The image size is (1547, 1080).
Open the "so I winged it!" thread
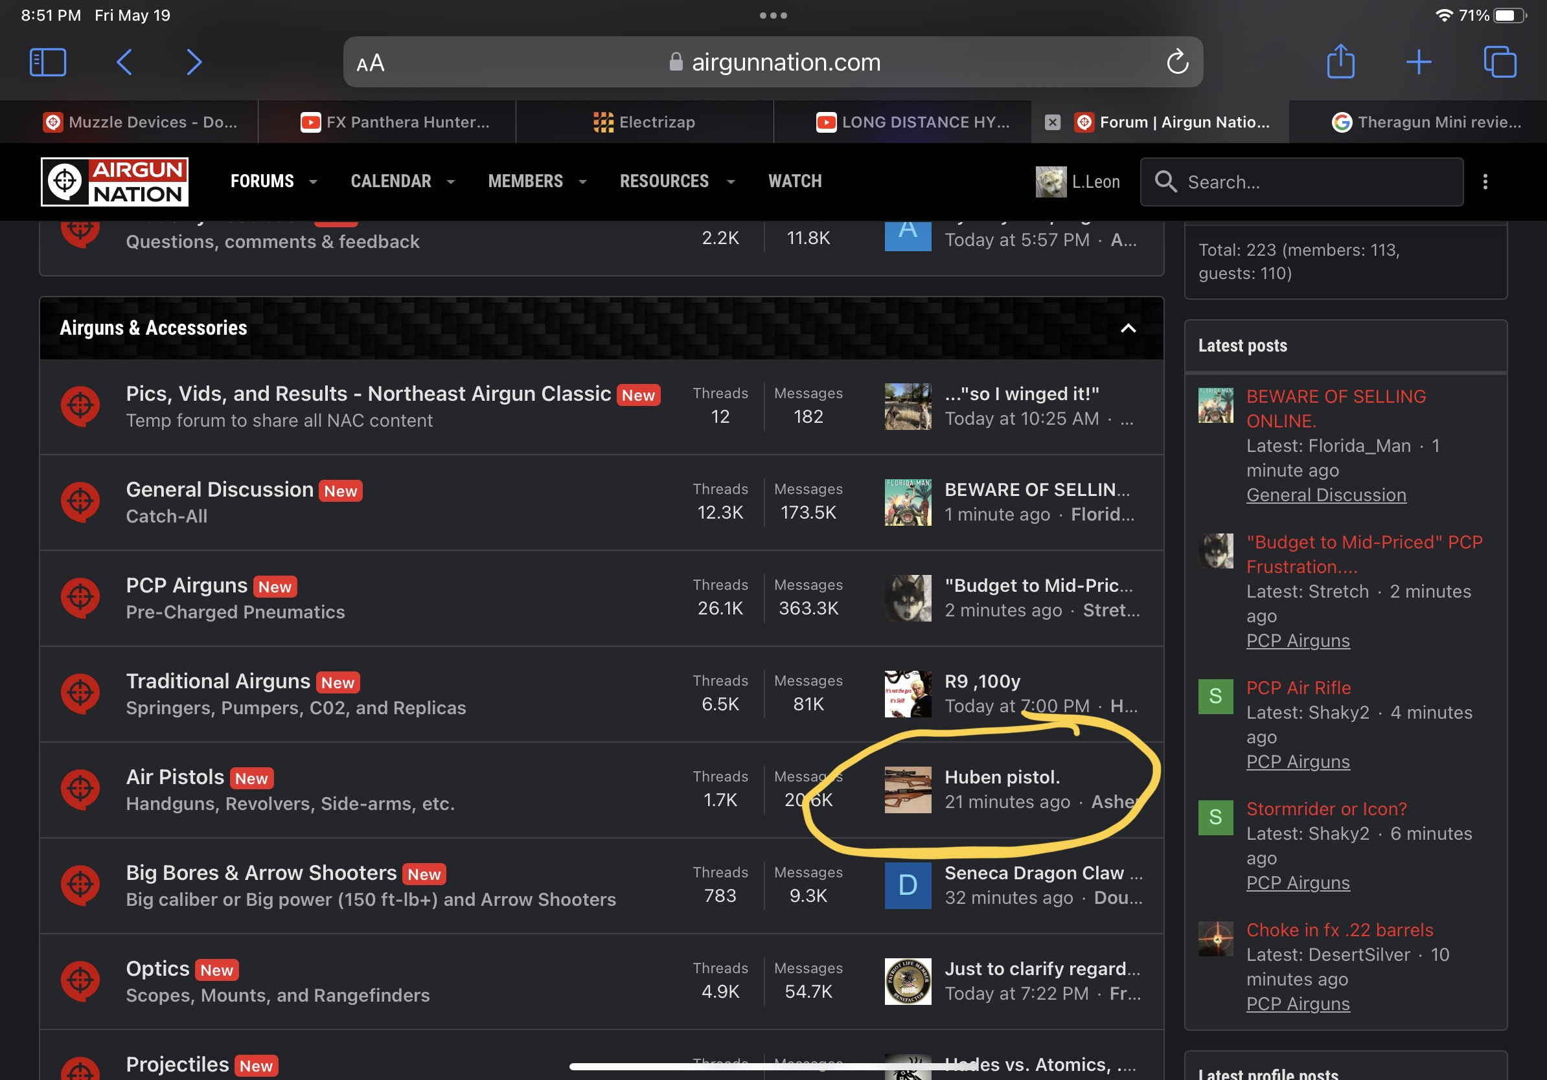[x=1022, y=394]
